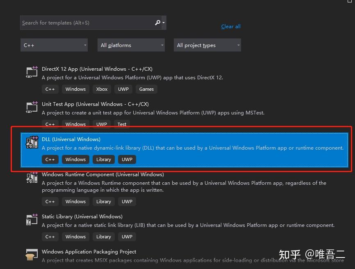Expand the search options arrow beside magnifier
The height and width of the screenshot is (269, 355).
click(x=162, y=22)
